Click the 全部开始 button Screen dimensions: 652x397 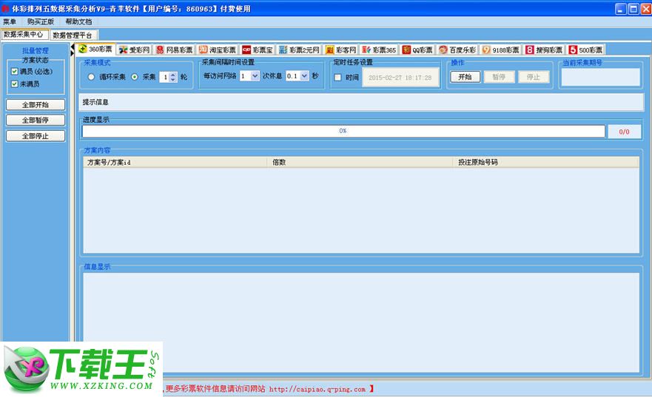[x=36, y=105]
